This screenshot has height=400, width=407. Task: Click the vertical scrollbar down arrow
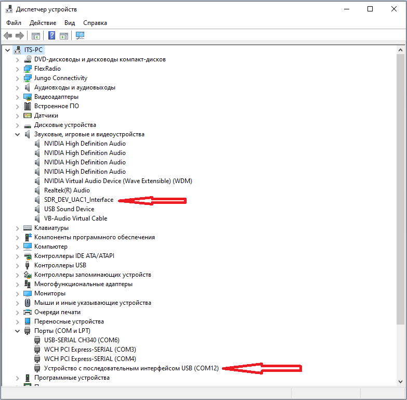pyautogui.click(x=401, y=381)
